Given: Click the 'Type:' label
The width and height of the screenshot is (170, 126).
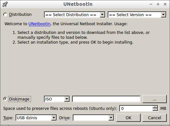Looking at the screenshot, I should pyautogui.click(x=8, y=118).
